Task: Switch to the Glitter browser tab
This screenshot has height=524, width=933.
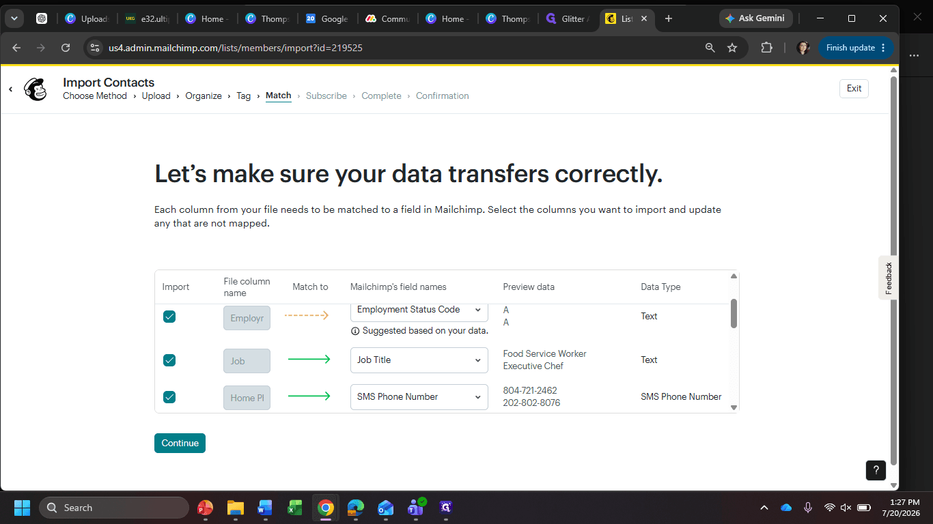Action: pos(567,19)
